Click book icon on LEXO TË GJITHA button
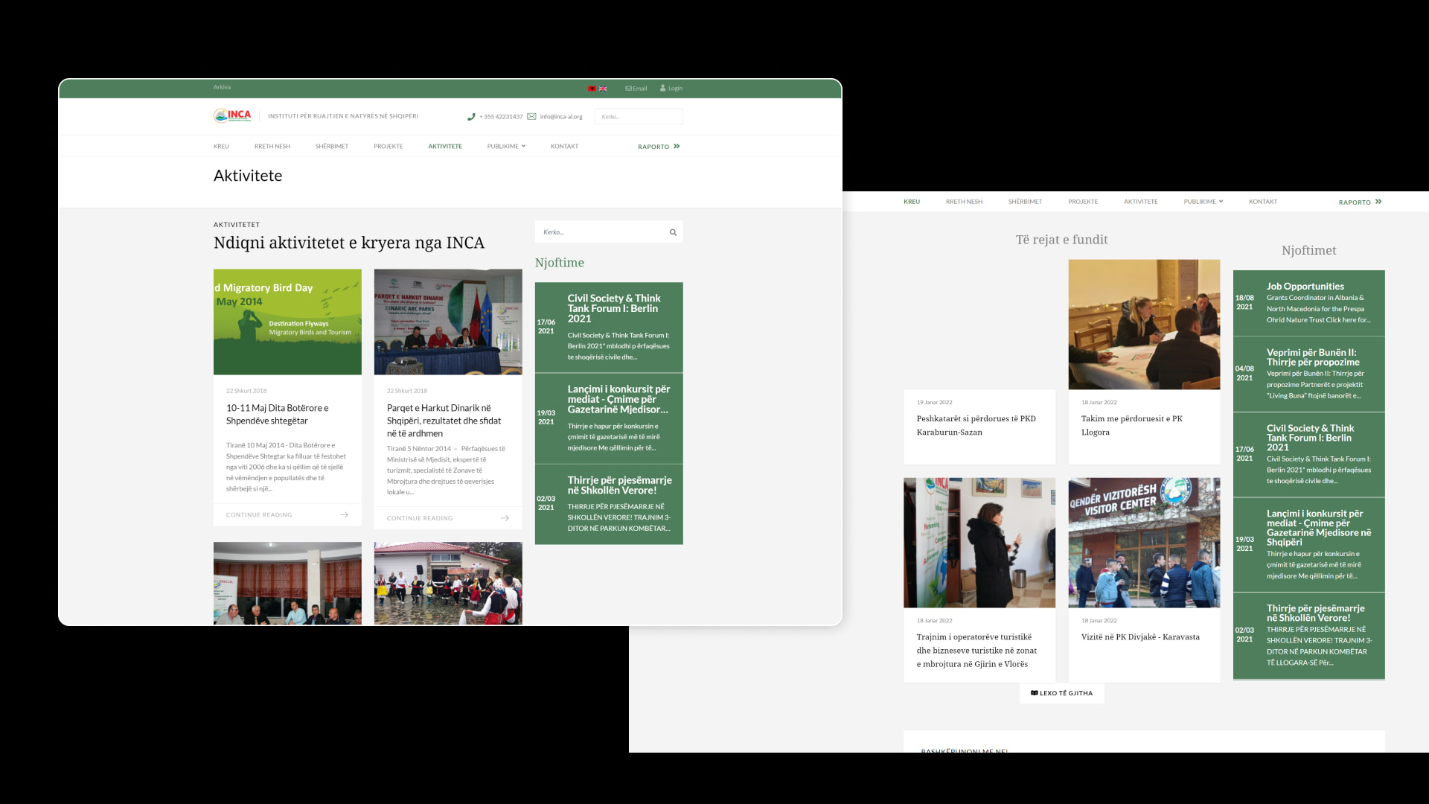The height and width of the screenshot is (804, 1429). pyautogui.click(x=1035, y=693)
